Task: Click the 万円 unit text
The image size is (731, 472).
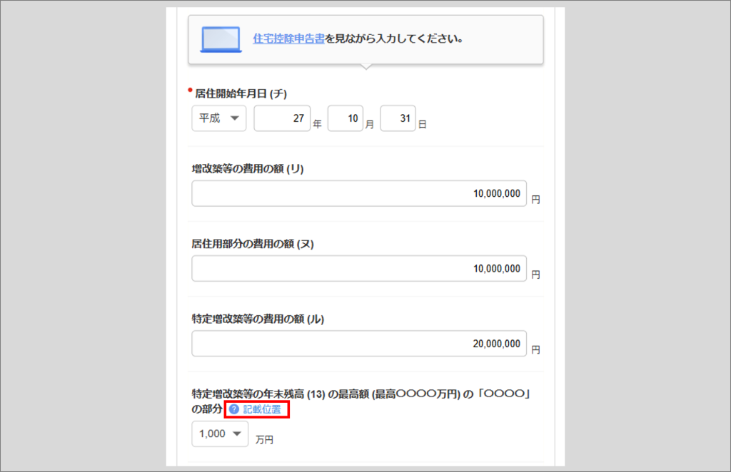Action: pyautogui.click(x=264, y=439)
